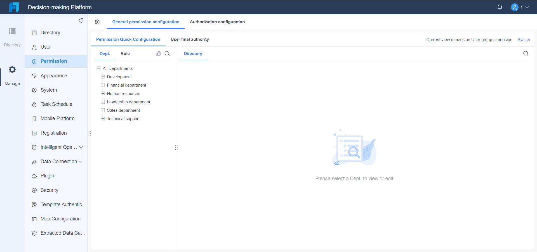Open the notification bell icon
Viewport: 537px width, 252px height.
(500, 7)
